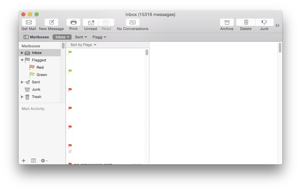Toggle the No Conversations view button

click(x=133, y=22)
